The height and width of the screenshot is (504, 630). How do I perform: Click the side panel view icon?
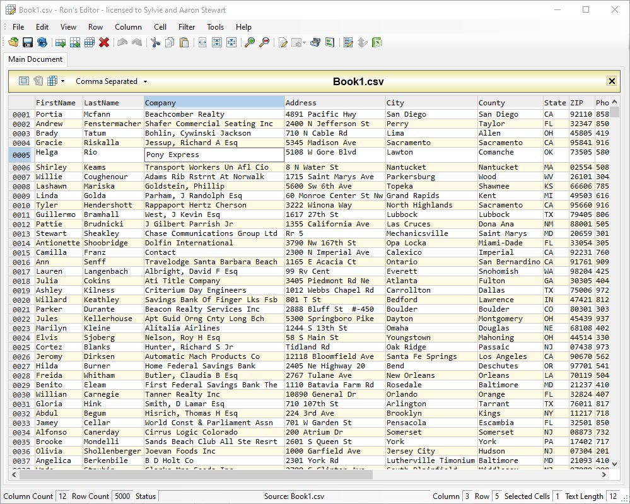click(330, 42)
